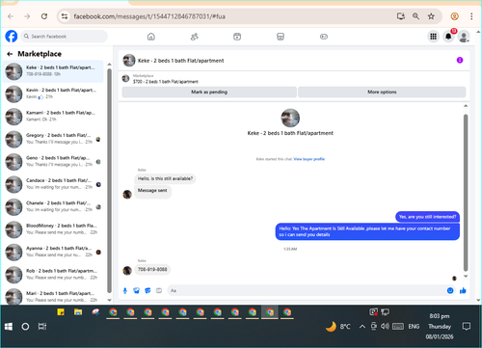
Task: Click More options button
Action: click(x=382, y=92)
